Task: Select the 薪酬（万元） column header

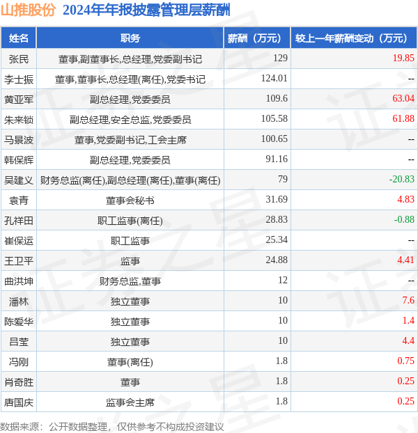Action: tap(257, 38)
